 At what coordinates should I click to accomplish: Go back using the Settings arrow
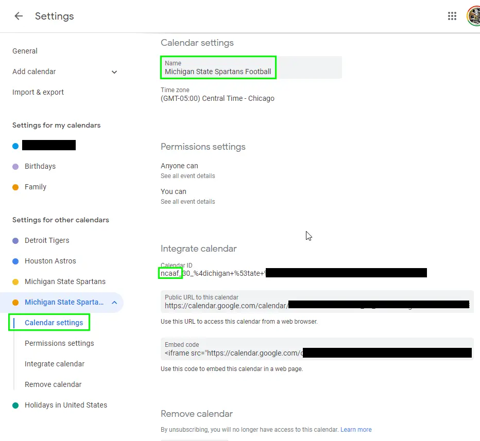pyautogui.click(x=19, y=16)
